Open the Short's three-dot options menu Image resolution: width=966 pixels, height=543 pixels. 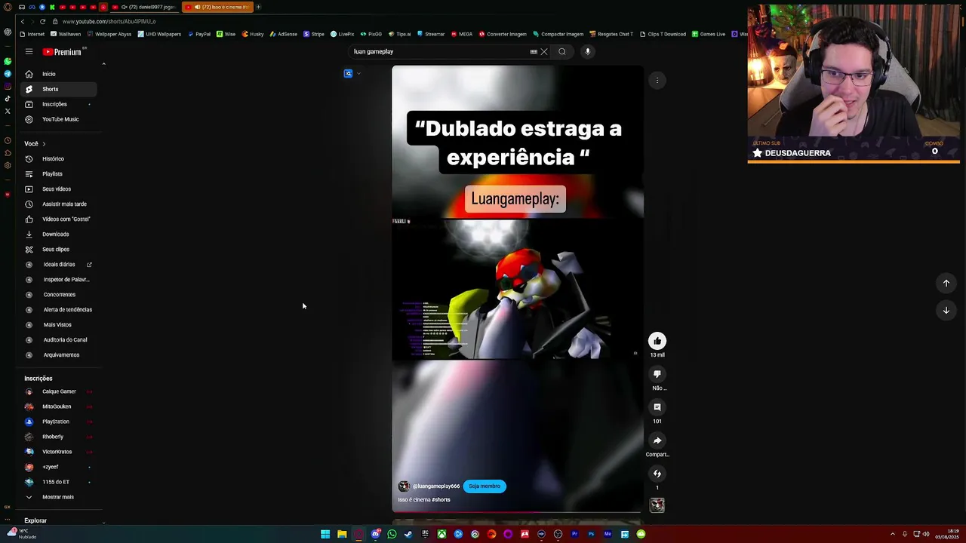[x=657, y=80]
